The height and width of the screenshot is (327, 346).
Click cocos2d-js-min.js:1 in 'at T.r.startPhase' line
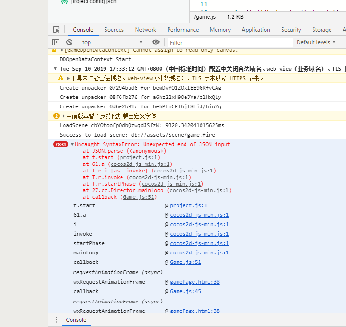171,184
